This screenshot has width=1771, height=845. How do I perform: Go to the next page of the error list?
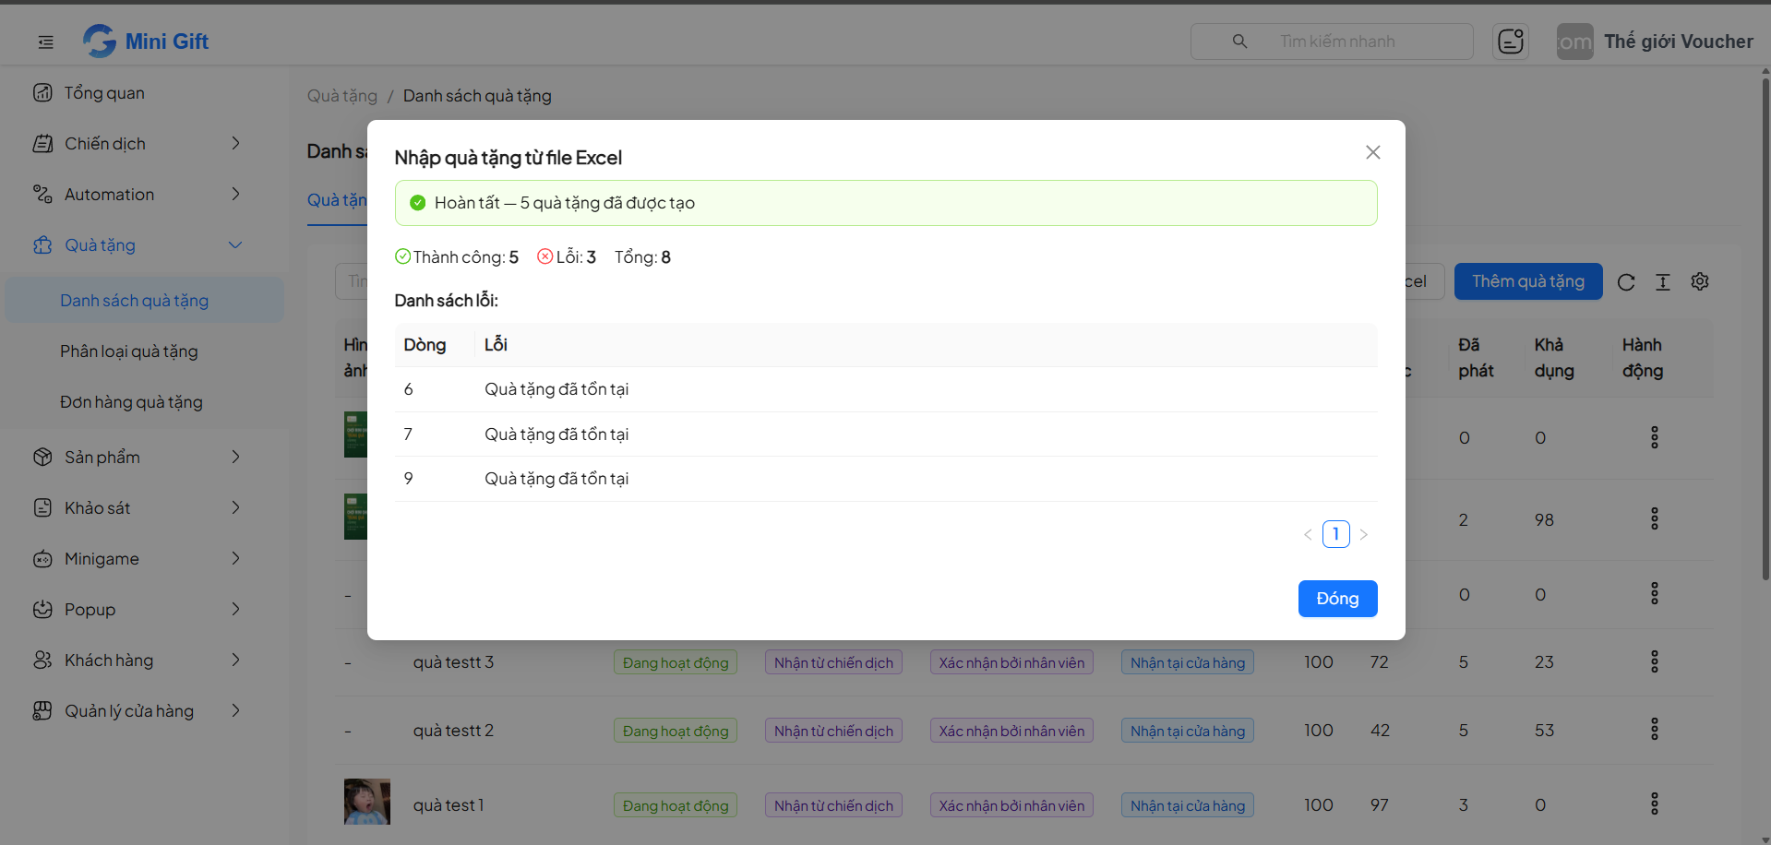[x=1363, y=534]
